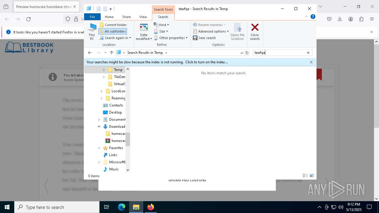
Task: Click Open file location button
Action: point(237,32)
